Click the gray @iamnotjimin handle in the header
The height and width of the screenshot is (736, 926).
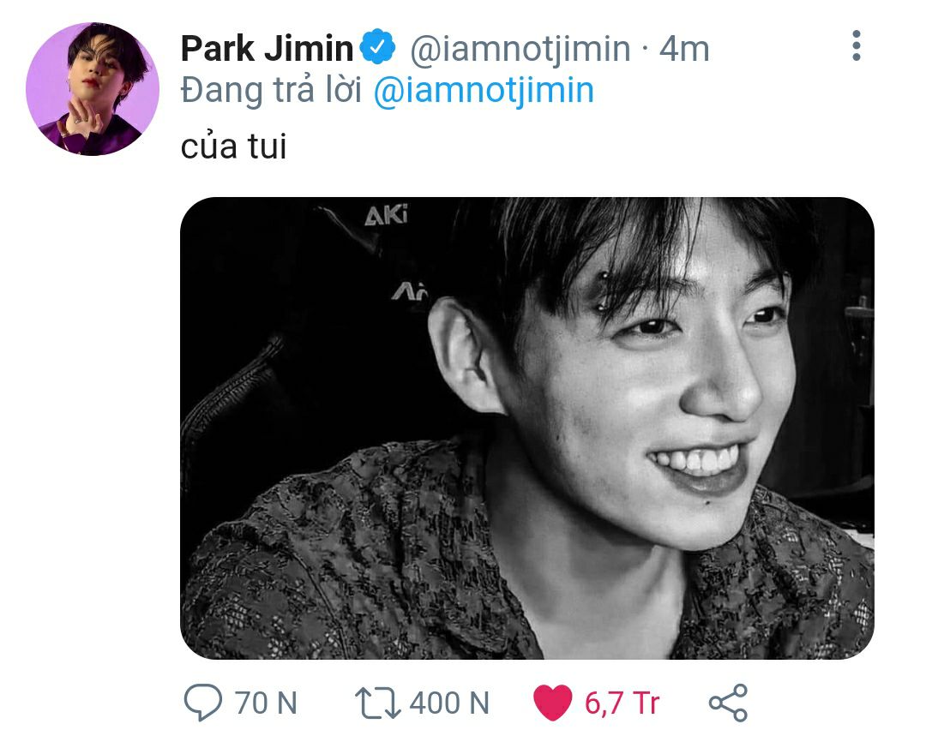[520, 50]
